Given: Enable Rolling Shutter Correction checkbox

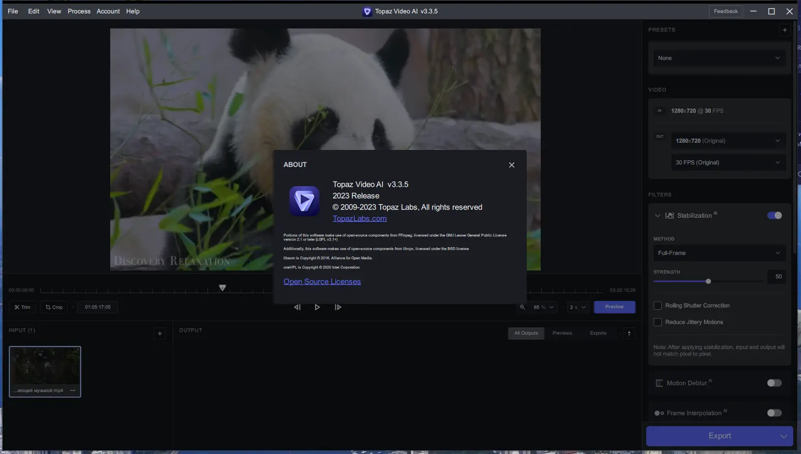Looking at the screenshot, I should 658,306.
